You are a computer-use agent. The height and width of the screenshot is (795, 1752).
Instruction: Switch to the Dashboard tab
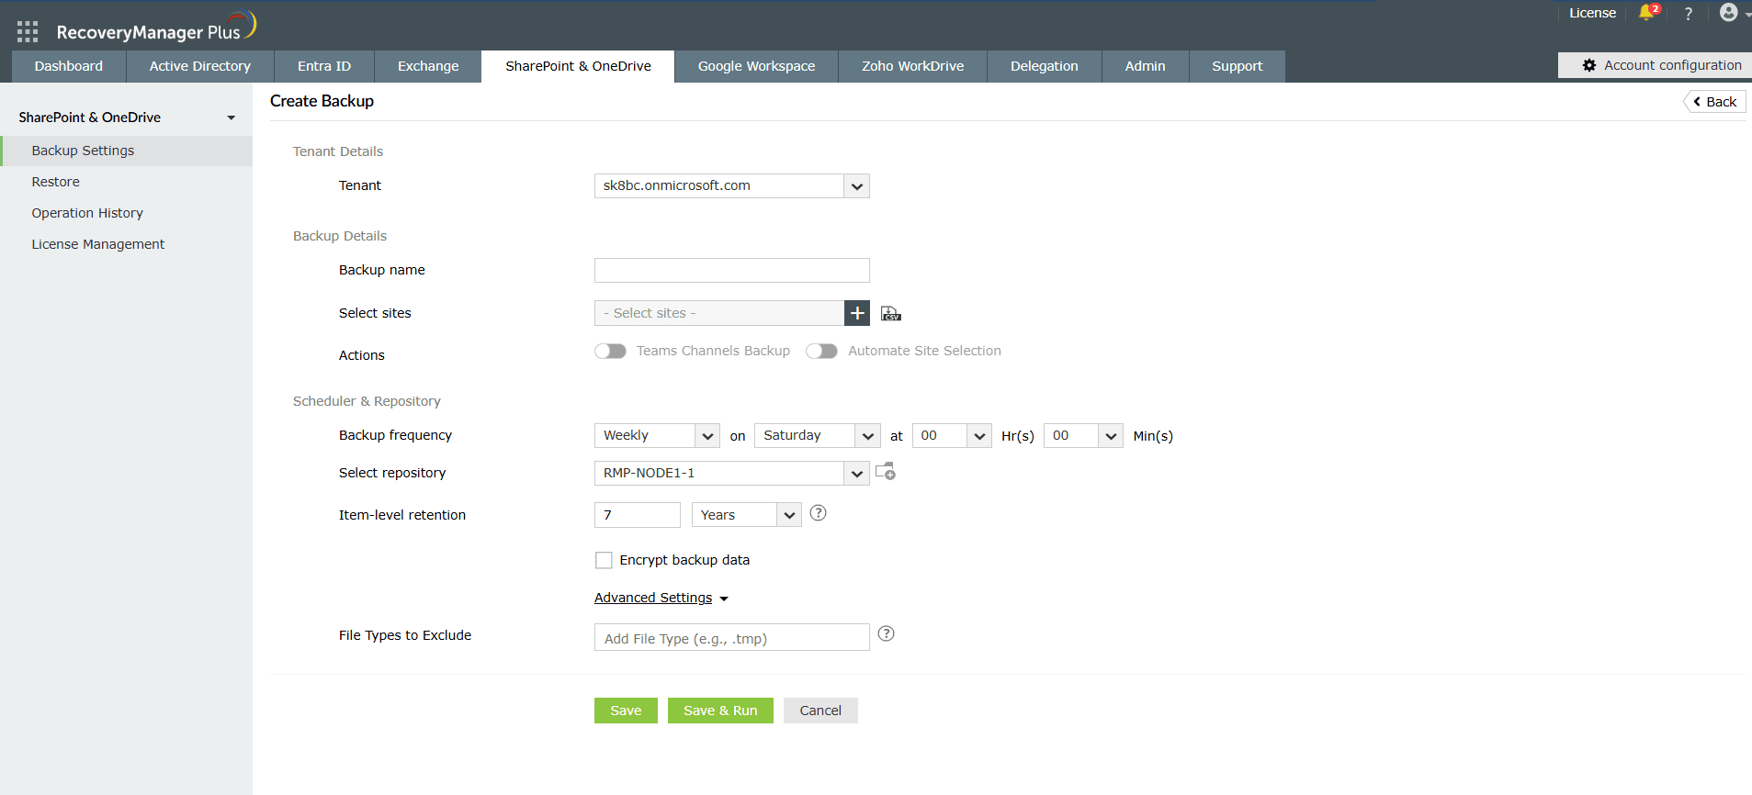(69, 66)
